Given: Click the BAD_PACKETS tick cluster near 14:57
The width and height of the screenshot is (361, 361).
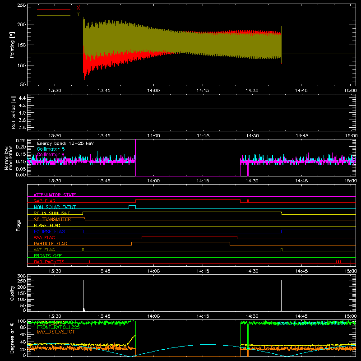Looking at the screenshot, I should click(x=338, y=262).
